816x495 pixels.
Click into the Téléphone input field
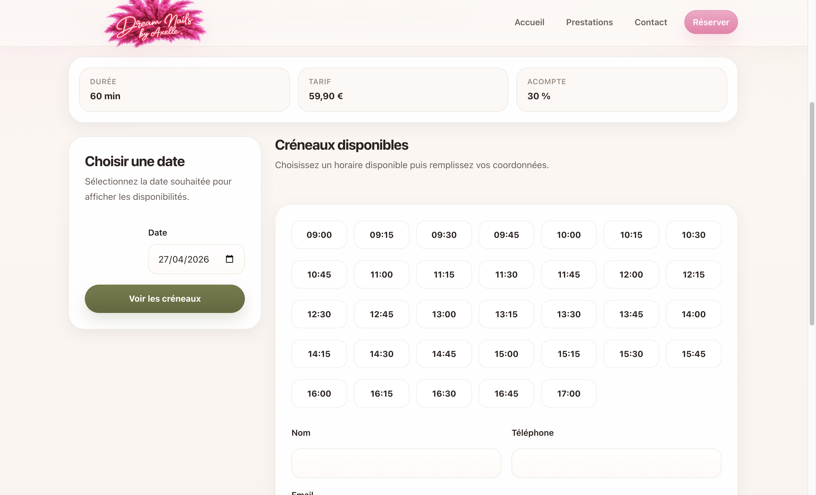(x=616, y=463)
